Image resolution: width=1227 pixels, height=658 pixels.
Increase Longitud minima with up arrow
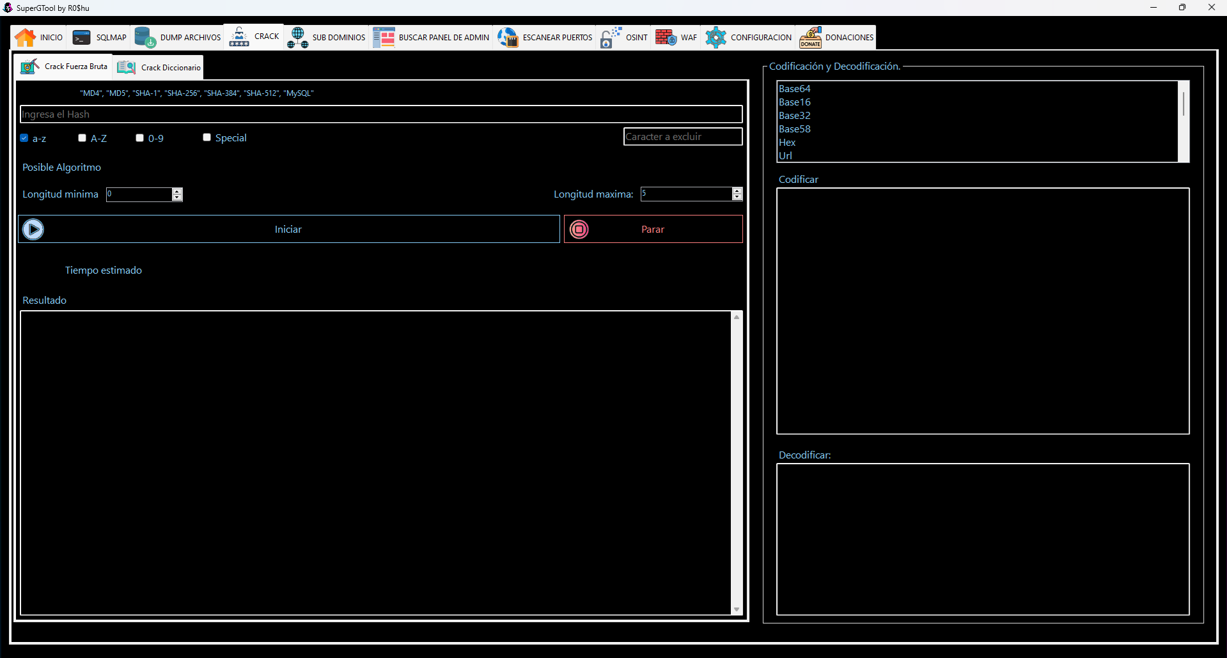point(177,191)
